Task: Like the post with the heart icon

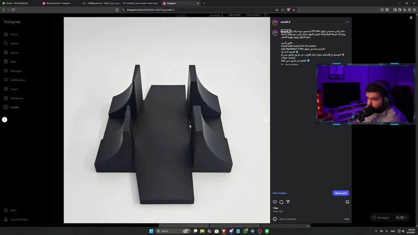Action: 275,202
